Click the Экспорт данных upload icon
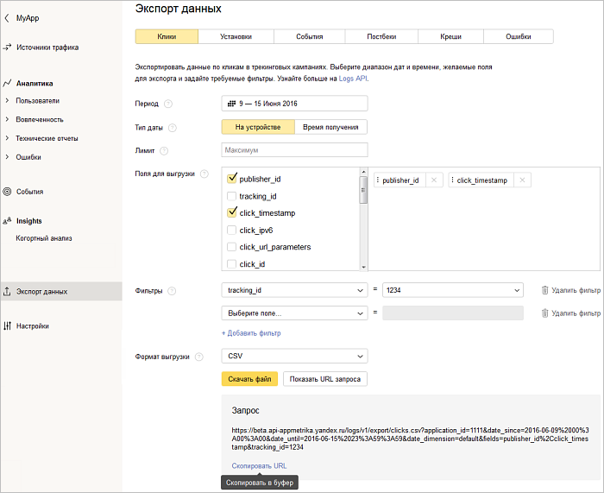The height and width of the screenshot is (493, 604). (7, 292)
